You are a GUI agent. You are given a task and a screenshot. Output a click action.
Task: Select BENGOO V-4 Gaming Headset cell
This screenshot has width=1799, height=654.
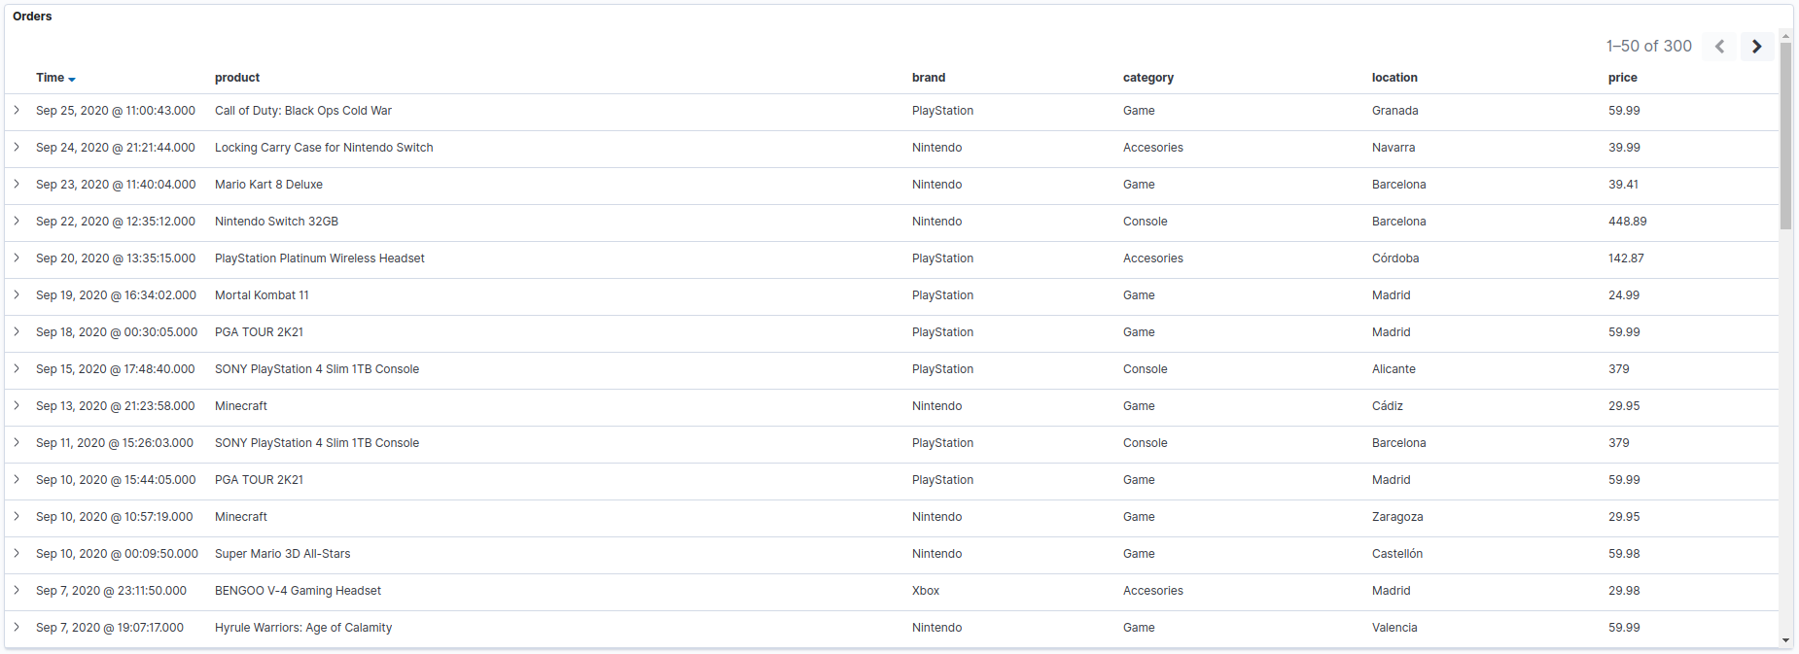pos(298,591)
